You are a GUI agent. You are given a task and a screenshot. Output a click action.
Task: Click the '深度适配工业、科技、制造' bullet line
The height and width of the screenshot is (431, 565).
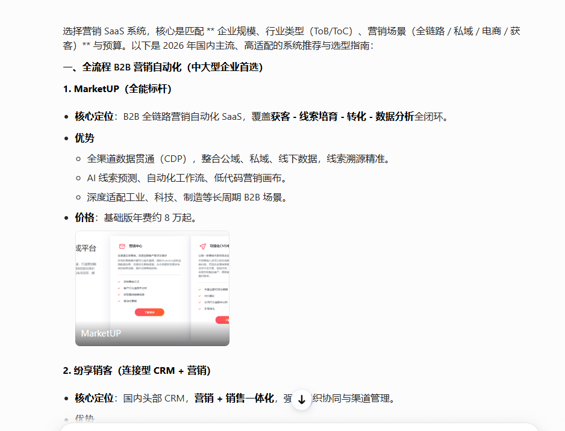(x=188, y=197)
